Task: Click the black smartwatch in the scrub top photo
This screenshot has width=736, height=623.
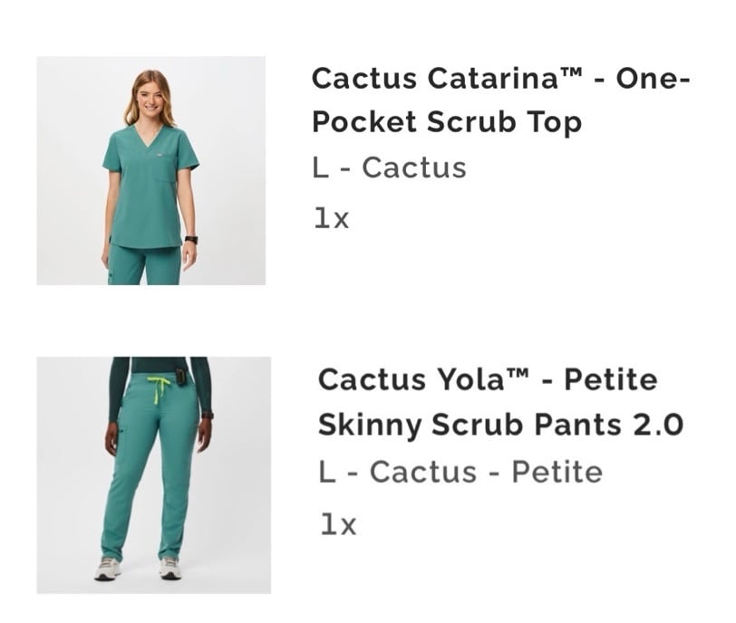Action: coord(191,240)
